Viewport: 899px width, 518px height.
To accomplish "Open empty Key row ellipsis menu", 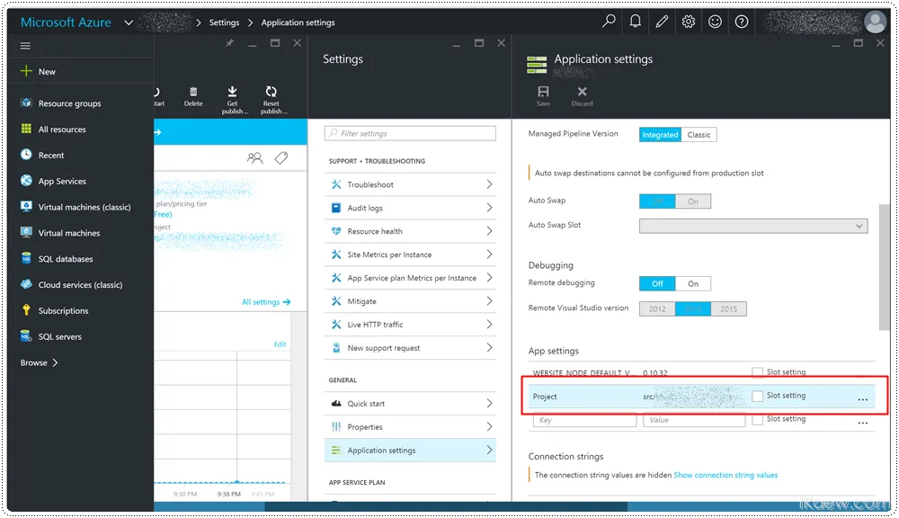I will pyautogui.click(x=862, y=422).
